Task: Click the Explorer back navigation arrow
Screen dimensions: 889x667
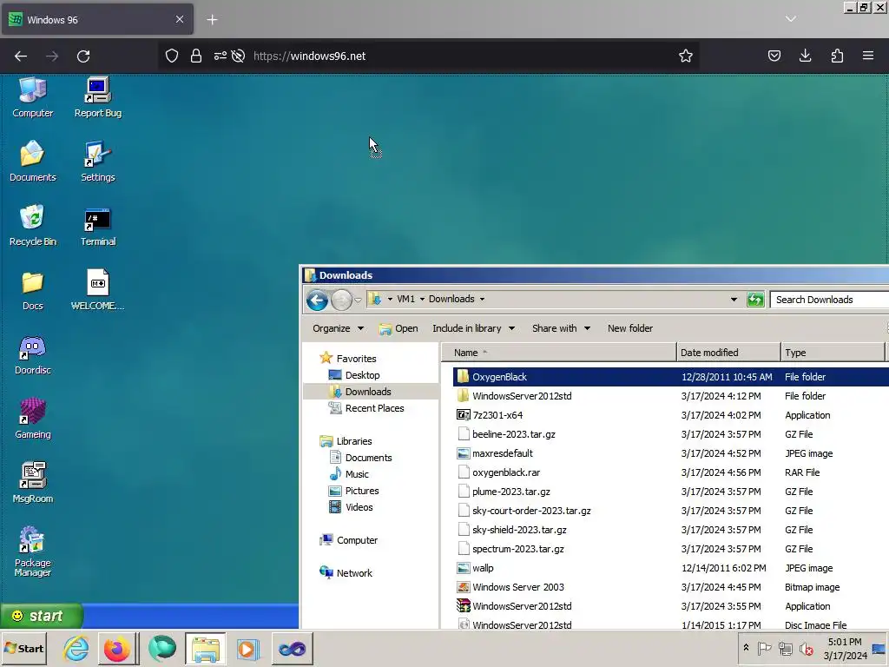Action: pyautogui.click(x=317, y=300)
